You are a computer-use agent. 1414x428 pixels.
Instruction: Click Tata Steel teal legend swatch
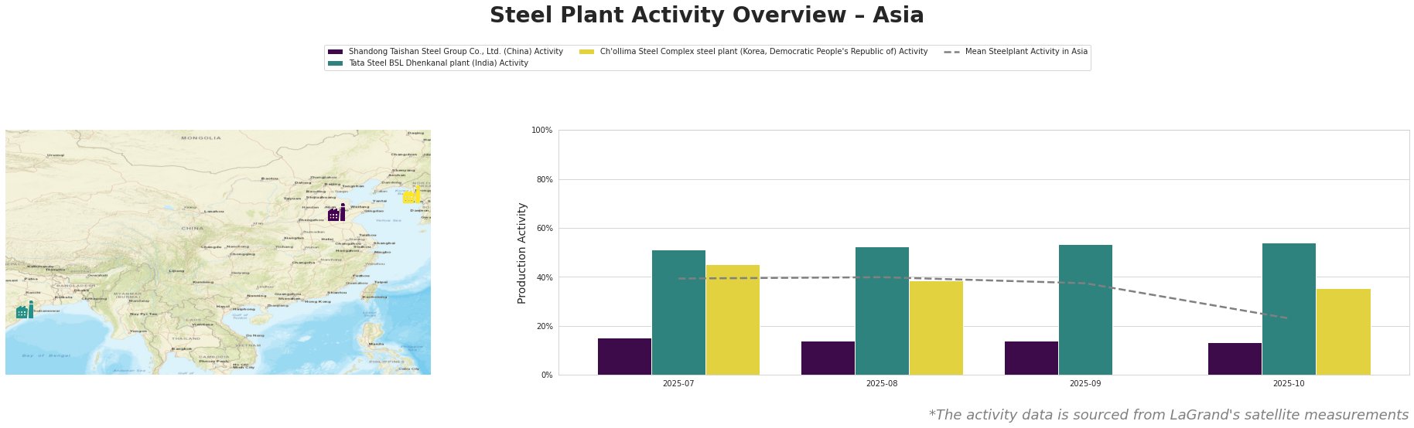[x=335, y=63]
